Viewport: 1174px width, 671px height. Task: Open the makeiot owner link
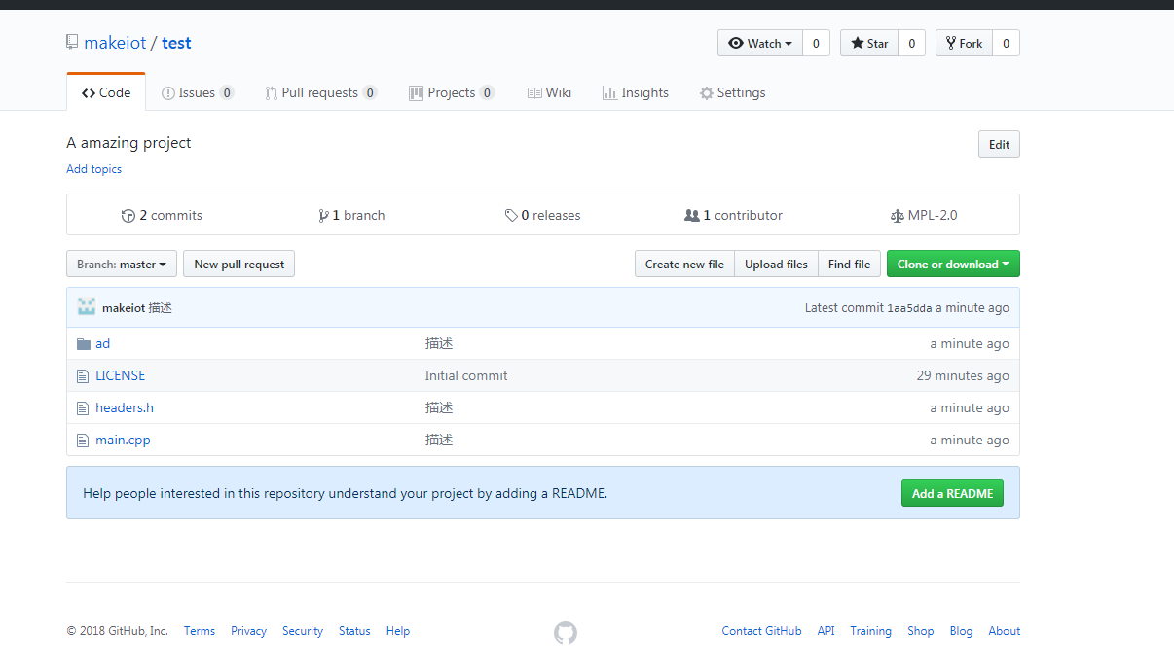pyautogui.click(x=115, y=43)
